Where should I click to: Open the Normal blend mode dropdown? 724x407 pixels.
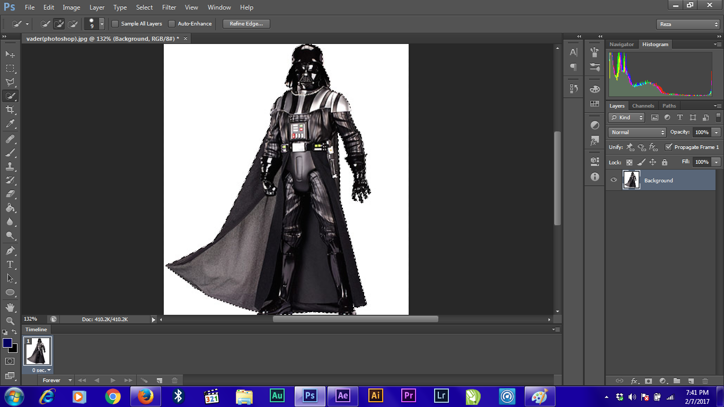637,132
